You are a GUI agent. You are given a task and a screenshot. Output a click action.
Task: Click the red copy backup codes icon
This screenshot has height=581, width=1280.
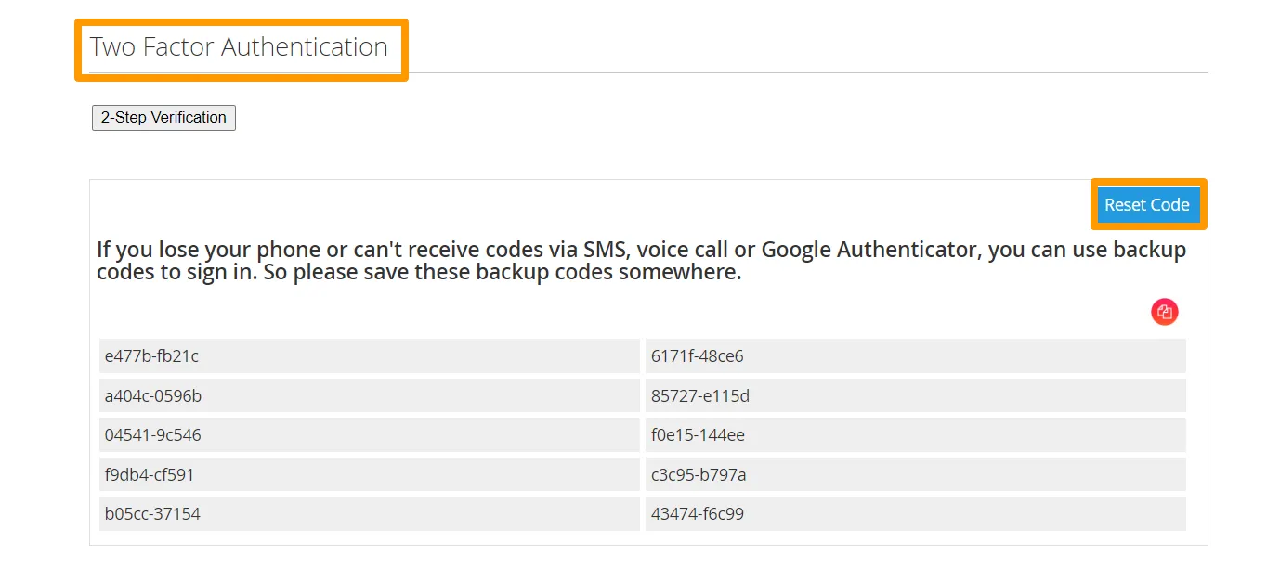click(x=1164, y=312)
